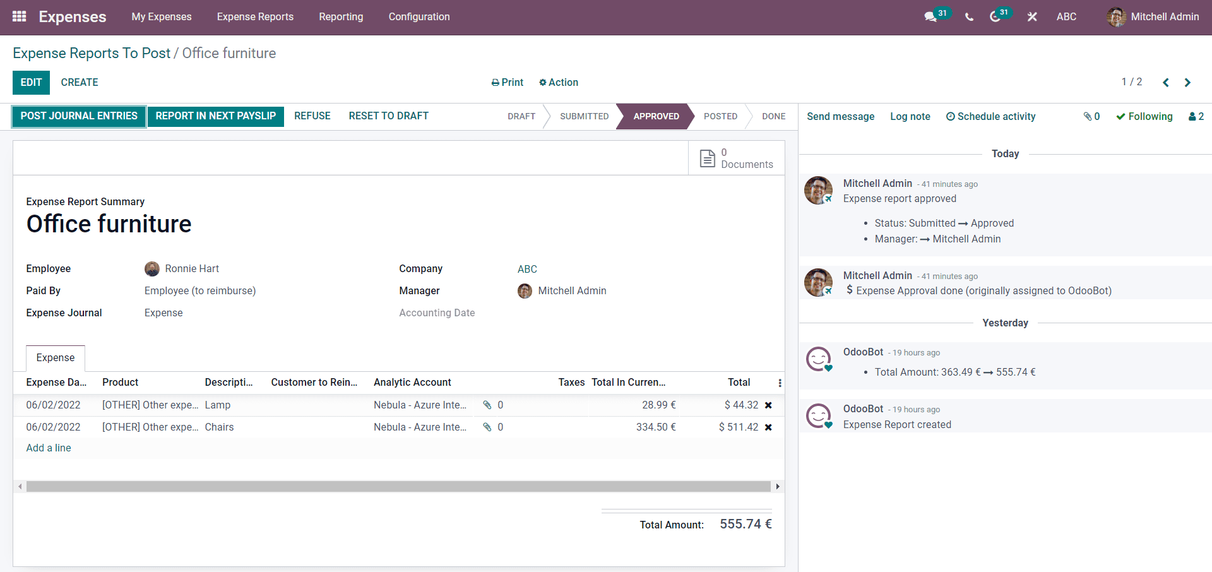Click Schedule activity in chatter
The image size is (1212, 572).
coord(991,117)
